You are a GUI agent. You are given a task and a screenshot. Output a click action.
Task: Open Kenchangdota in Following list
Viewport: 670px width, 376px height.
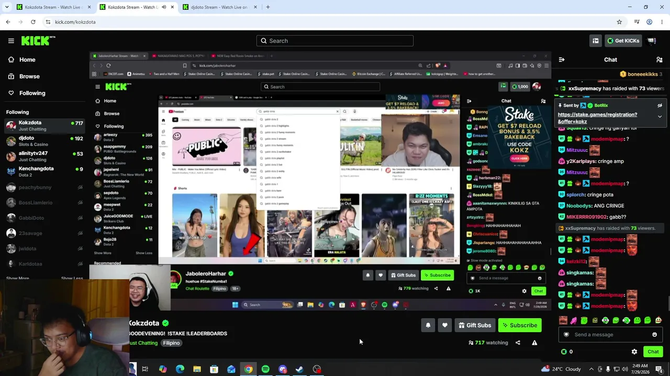[44, 171]
